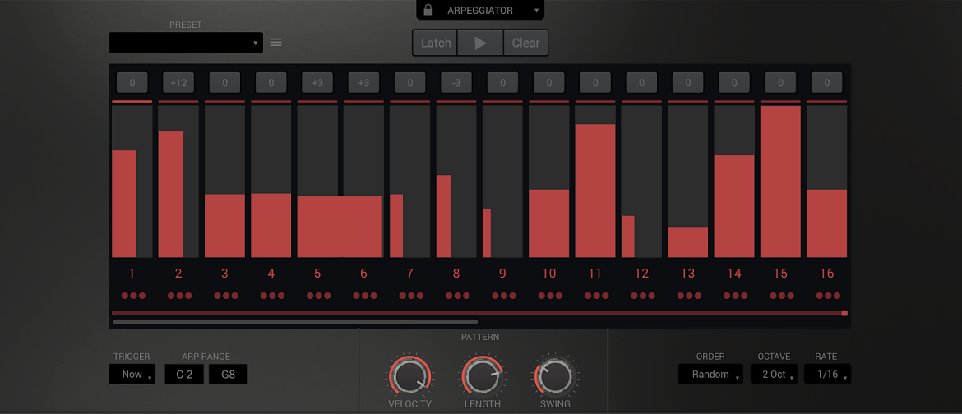This screenshot has height=414, width=962.
Task: Toggle step 4 via its number label
Action: (271, 274)
